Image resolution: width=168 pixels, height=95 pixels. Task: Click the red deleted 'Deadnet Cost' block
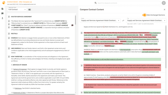point(122,86)
